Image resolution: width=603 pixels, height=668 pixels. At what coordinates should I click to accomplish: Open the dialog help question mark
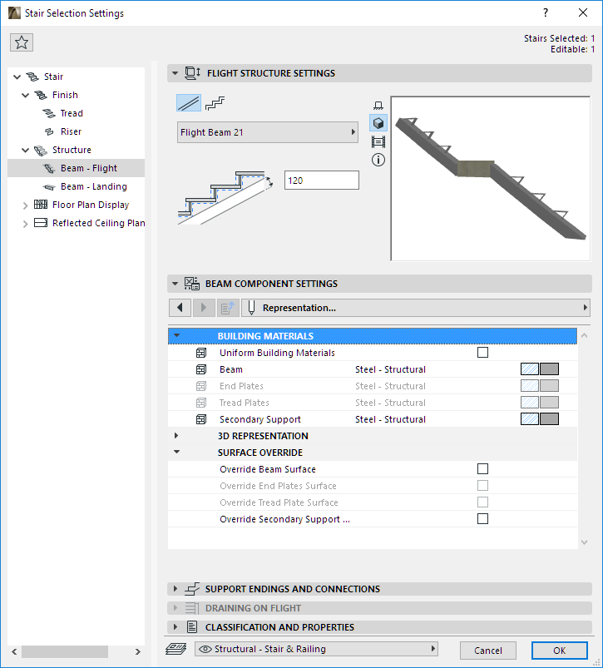pyautogui.click(x=546, y=12)
